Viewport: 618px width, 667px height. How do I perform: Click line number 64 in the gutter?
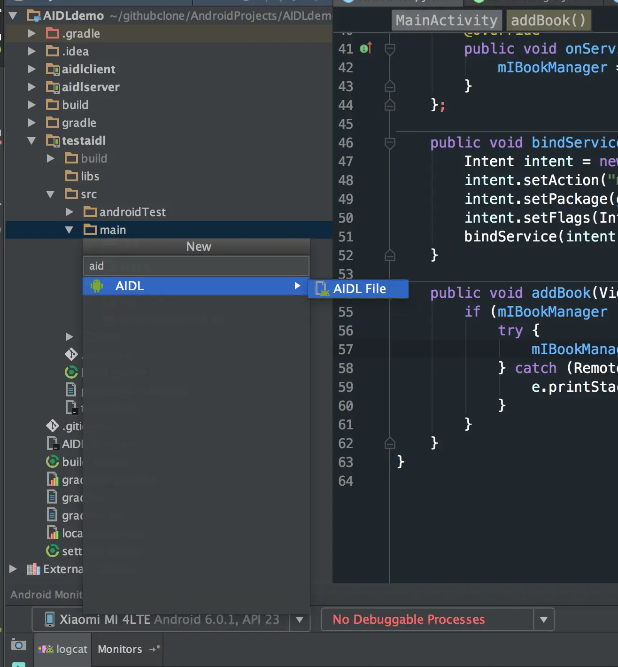tap(346, 481)
